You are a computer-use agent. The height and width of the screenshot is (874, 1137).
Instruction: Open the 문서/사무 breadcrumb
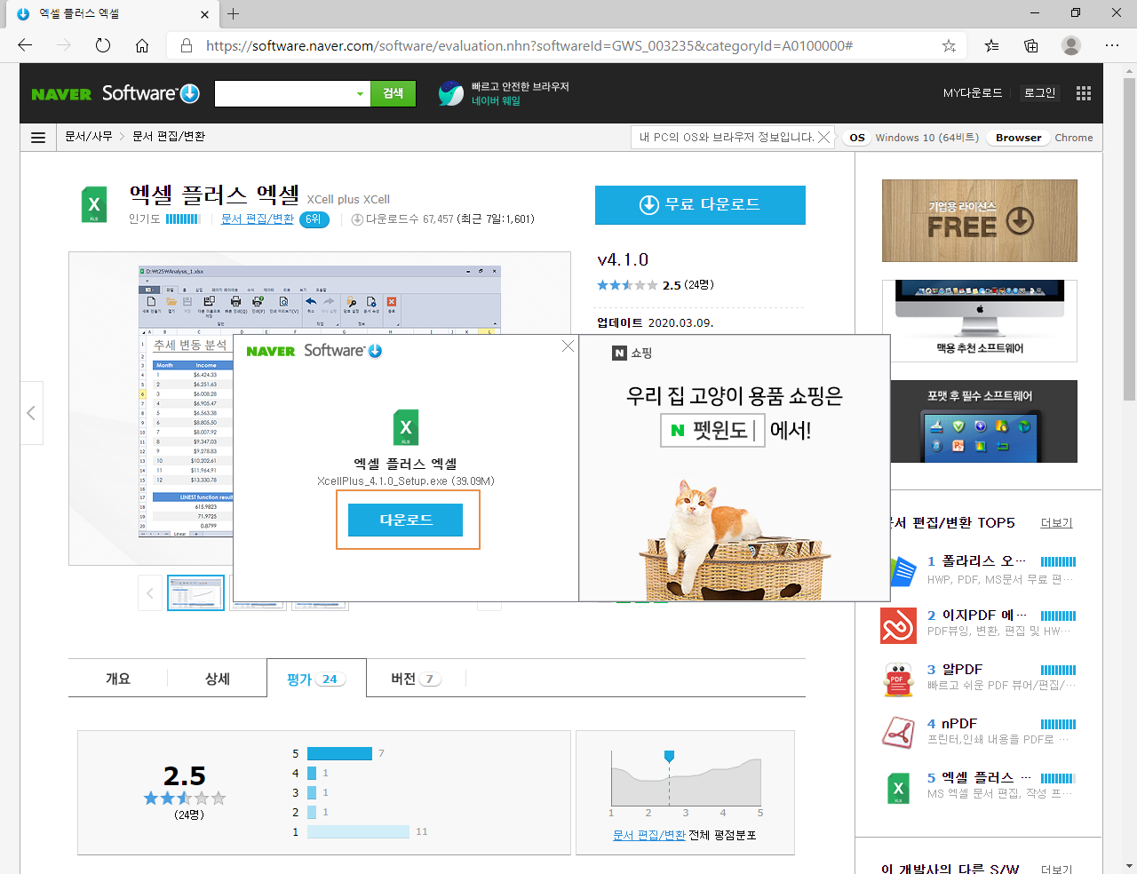89,136
